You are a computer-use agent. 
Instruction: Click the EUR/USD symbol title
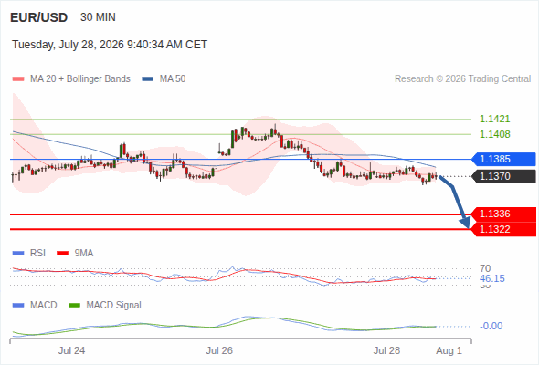(39, 17)
